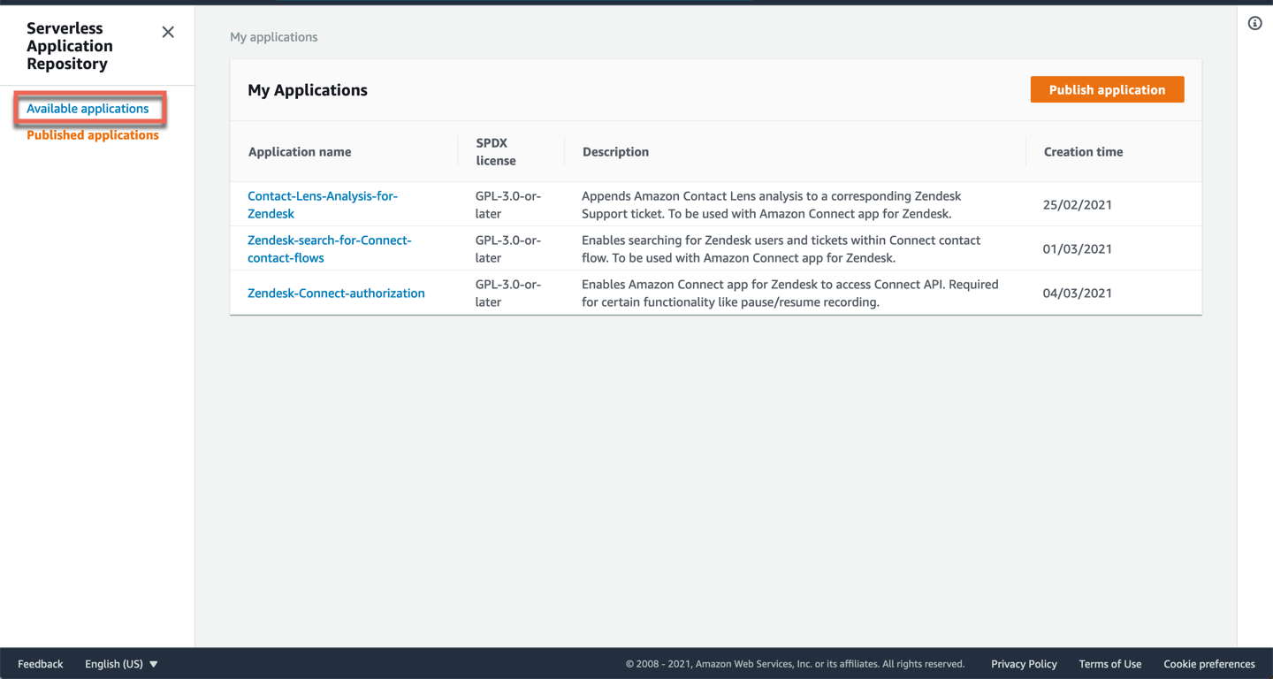Select Published applications in sidebar
This screenshot has height=679, width=1273.
(x=93, y=135)
